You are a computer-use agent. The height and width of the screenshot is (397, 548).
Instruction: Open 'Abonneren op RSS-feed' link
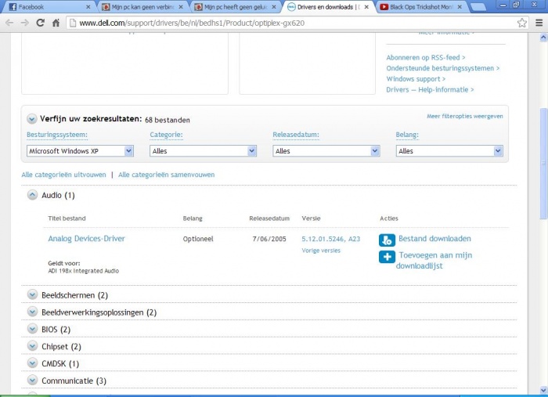tap(426, 58)
